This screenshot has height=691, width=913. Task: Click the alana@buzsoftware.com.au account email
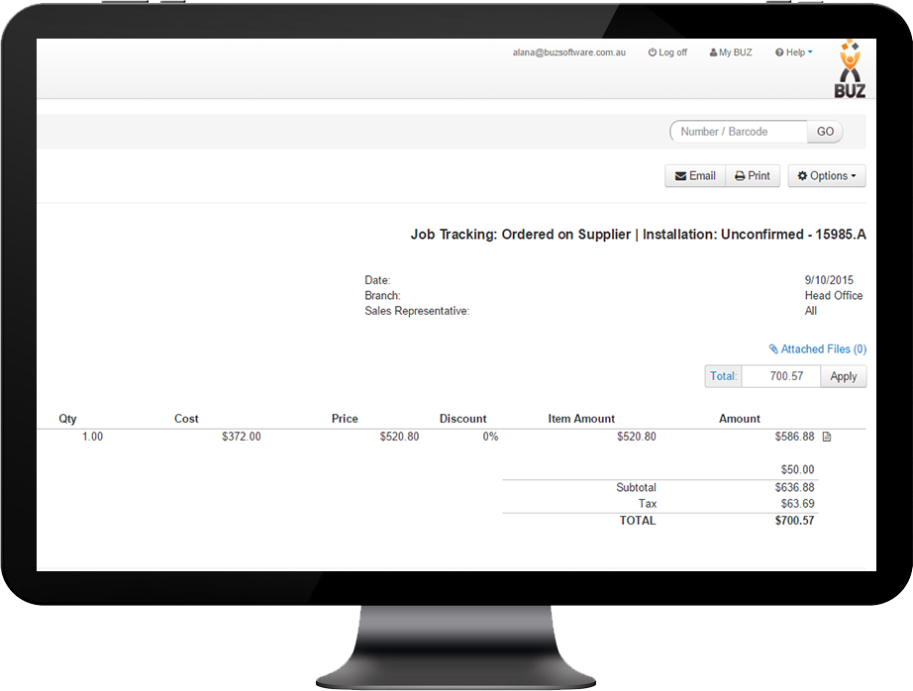pos(568,52)
